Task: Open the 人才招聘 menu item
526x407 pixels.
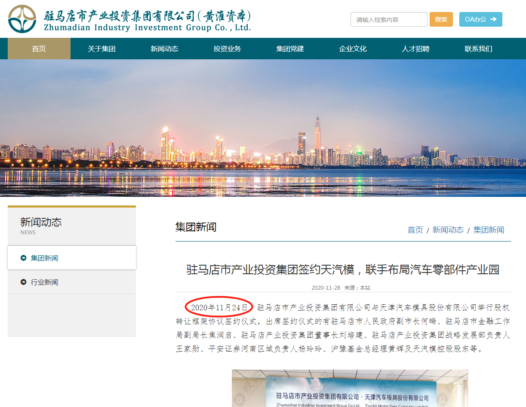Action: (415, 49)
